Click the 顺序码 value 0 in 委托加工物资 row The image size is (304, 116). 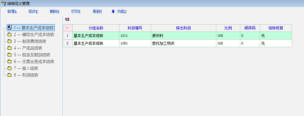tap(250, 43)
